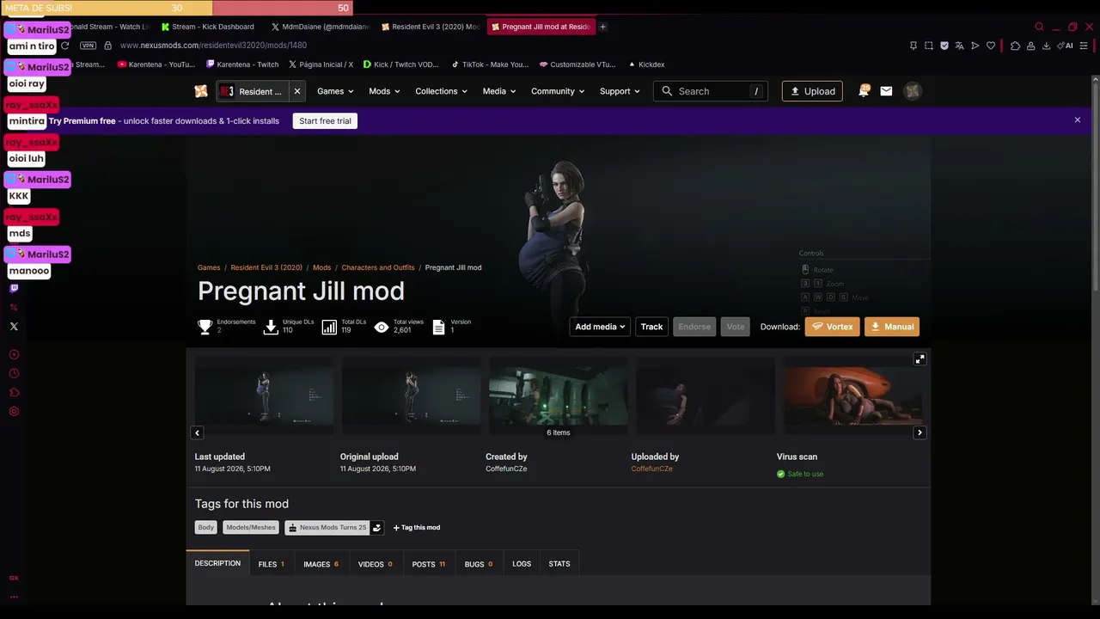1100x619 pixels.
Task: Switch to the Posts tab
Action: coord(429,564)
